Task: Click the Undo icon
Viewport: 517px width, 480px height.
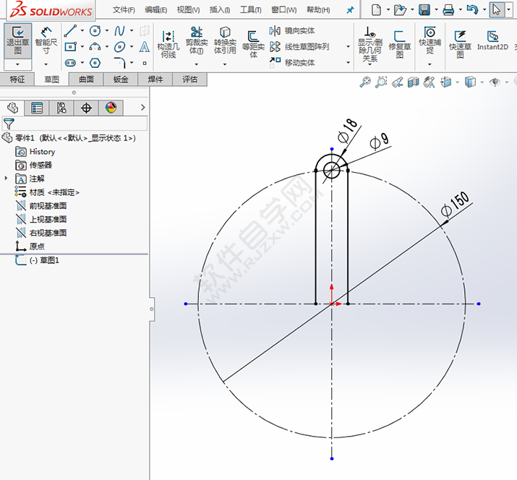Action: pyautogui.click(x=472, y=10)
